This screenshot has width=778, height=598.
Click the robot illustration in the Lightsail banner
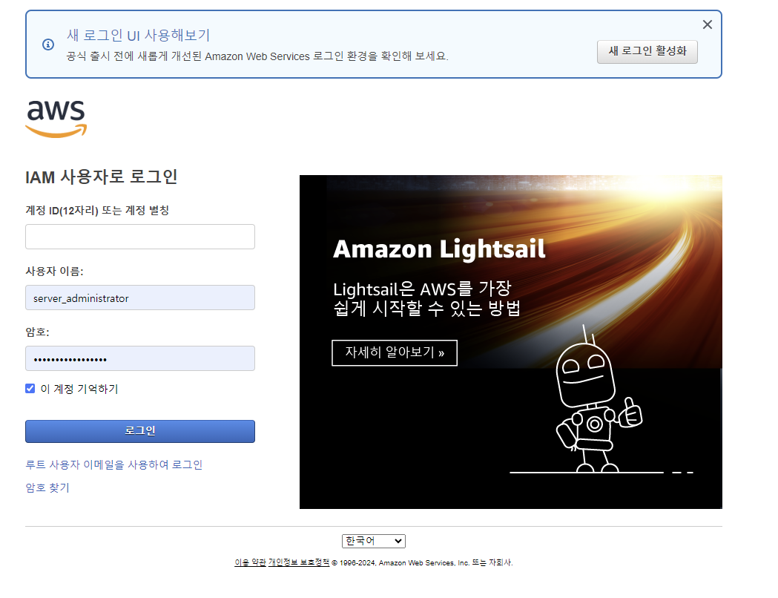598,399
